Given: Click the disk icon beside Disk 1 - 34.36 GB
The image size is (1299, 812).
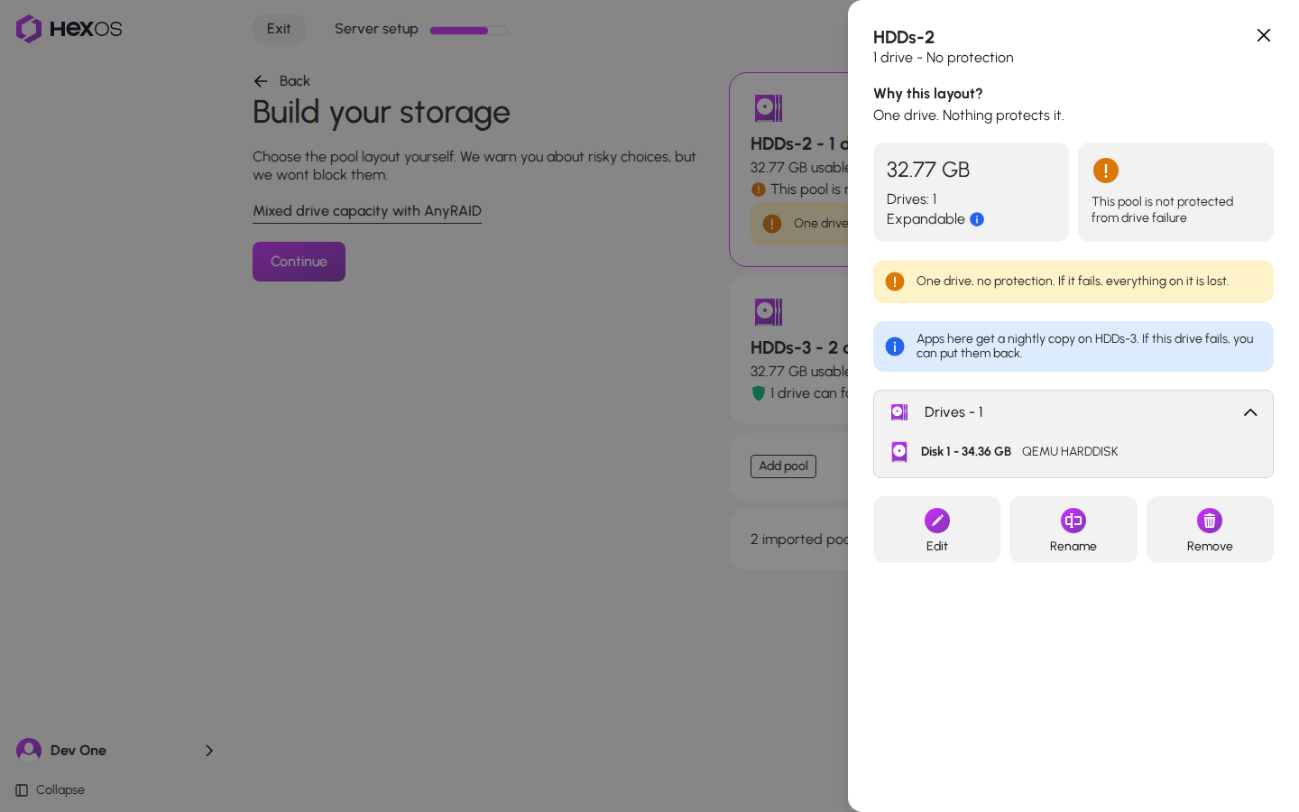Looking at the screenshot, I should click(x=899, y=452).
